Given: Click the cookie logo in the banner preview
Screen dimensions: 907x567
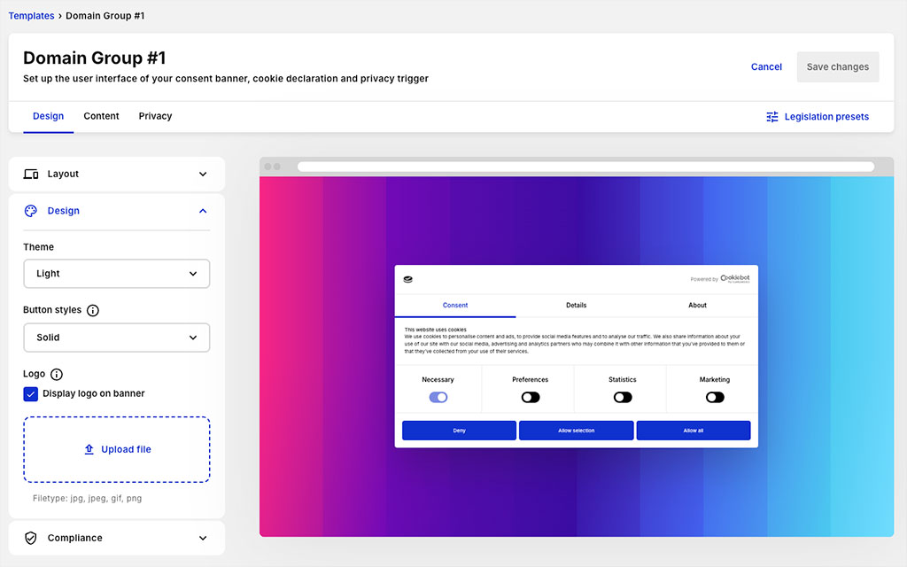Looking at the screenshot, I should 407,278.
